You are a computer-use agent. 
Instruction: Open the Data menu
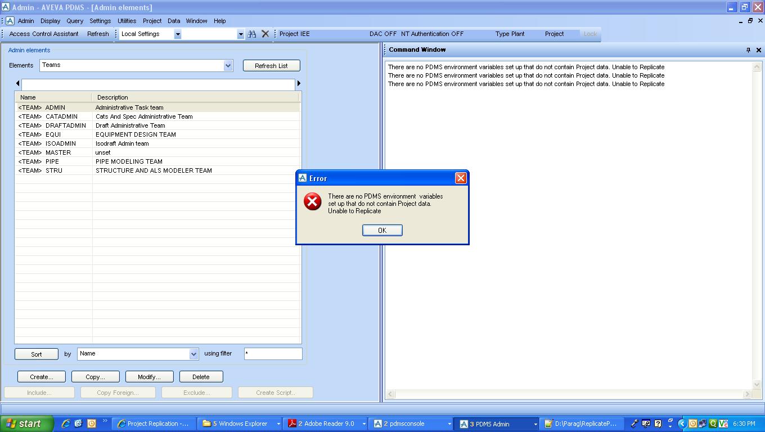point(174,21)
